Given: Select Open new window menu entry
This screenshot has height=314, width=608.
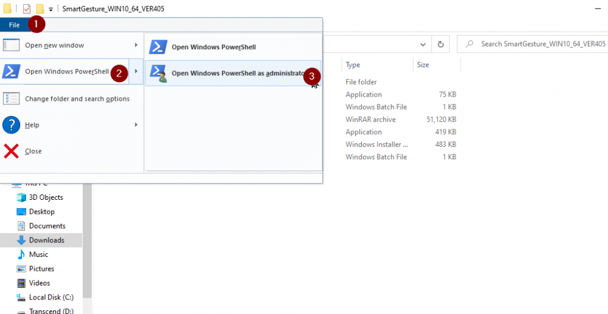Looking at the screenshot, I should click(x=72, y=46).
